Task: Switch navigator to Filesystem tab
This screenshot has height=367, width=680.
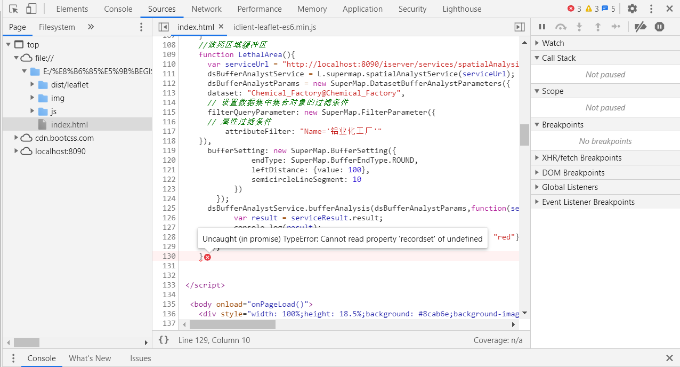Action: pos(57,27)
